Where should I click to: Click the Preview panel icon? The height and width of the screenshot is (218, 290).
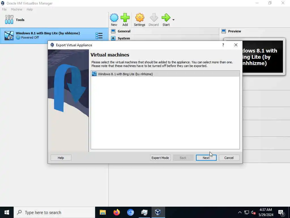click(x=224, y=31)
